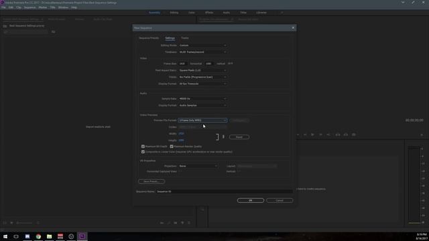Open the Help menu
The width and height of the screenshot is (429, 241).
(74, 7)
